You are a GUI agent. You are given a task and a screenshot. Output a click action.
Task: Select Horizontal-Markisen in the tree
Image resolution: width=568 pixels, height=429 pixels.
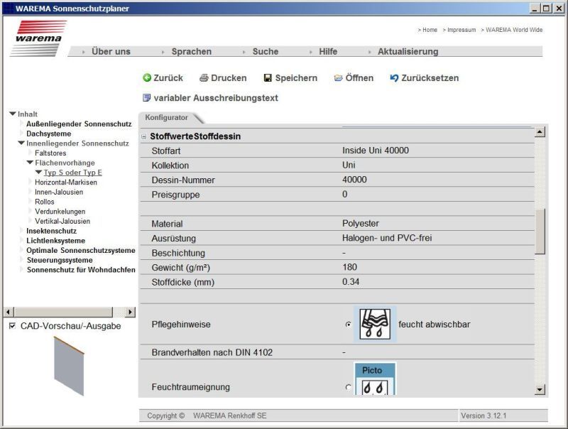click(66, 183)
